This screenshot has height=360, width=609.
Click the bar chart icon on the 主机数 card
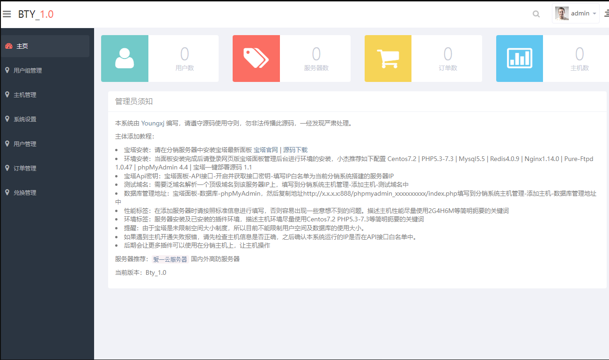(x=520, y=59)
